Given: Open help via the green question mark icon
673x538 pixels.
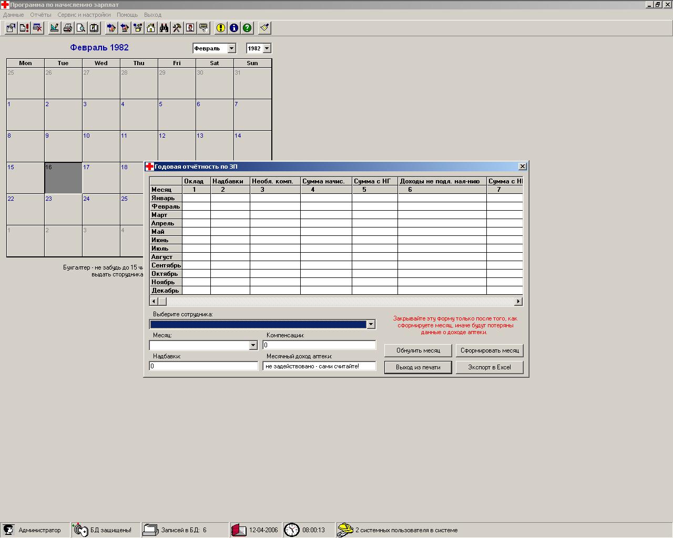Looking at the screenshot, I should coord(247,28).
